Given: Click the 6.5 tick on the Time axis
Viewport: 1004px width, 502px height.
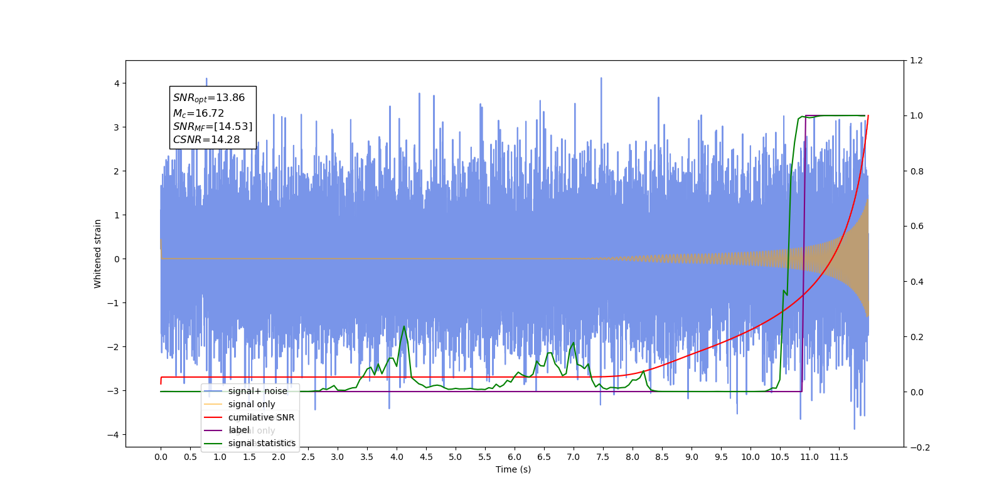Looking at the screenshot, I should pyautogui.click(x=544, y=457).
